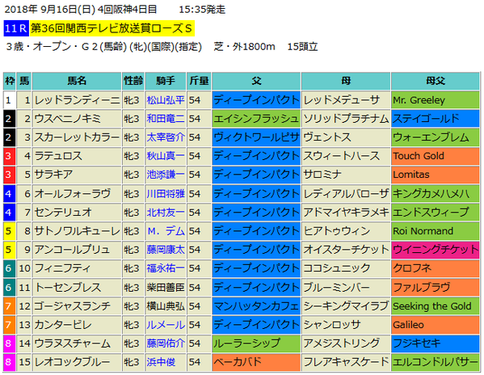This screenshot has height=375, width=484.
Task: Click damsire cell Galileo
Action: click(x=436, y=325)
